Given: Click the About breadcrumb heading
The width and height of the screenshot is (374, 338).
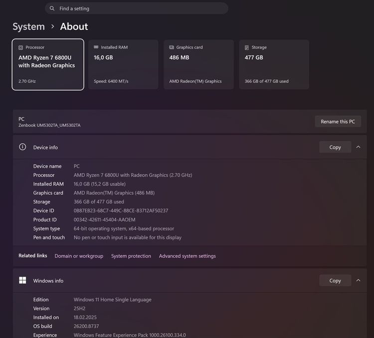Looking at the screenshot, I should (74, 26).
